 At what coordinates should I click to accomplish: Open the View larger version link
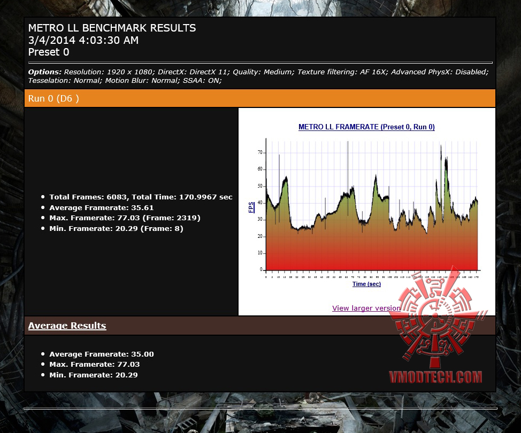[366, 308]
